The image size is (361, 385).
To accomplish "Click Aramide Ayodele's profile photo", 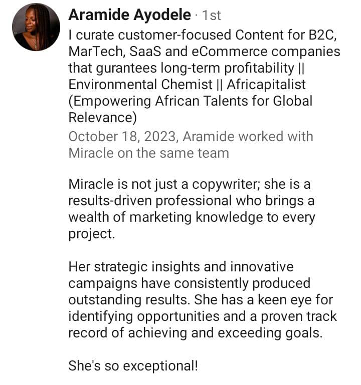I will [x=36, y=27].
